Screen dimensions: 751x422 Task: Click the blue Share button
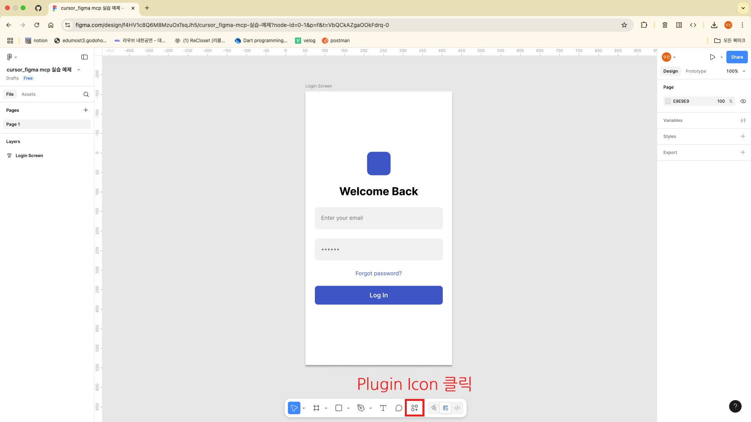coord(737,57)
